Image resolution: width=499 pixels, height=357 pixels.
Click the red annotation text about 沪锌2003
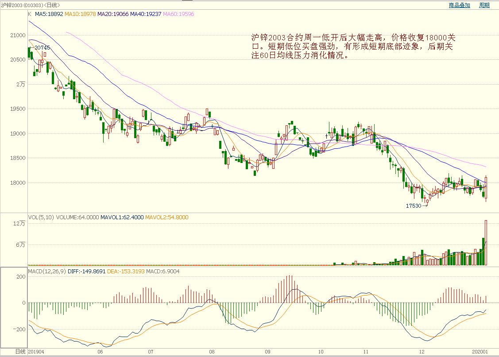tap(353, 47)
